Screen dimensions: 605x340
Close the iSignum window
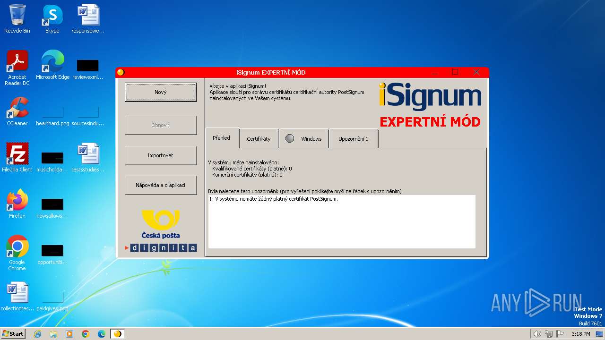coord(476,72)
